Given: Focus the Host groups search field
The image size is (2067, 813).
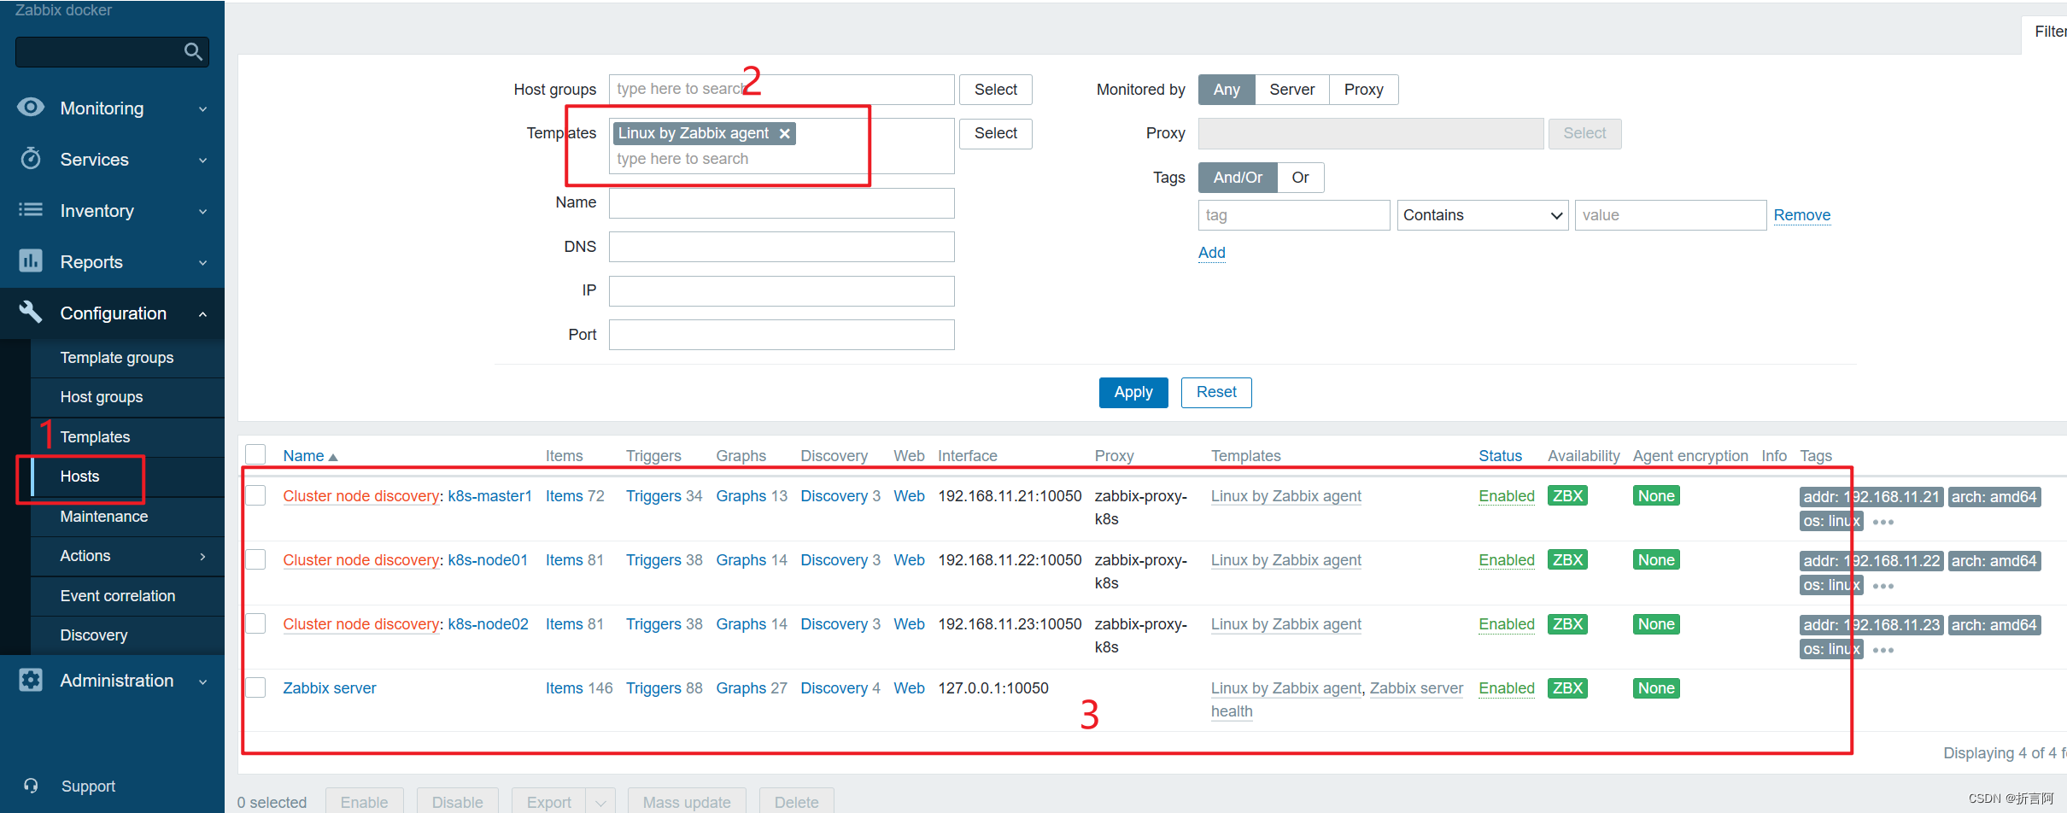Looking at the screenshot, I should click(782, 90).
